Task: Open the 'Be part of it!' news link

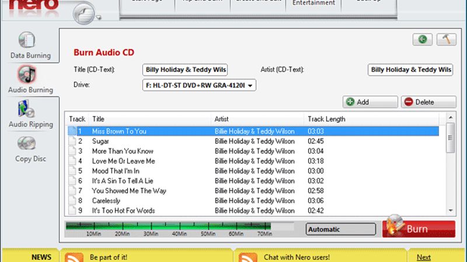Action: coord(109,257)
